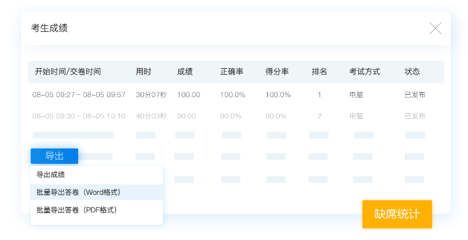468x240 pixels.
Task: Choose 批量导出答卷（PDF格式）option
Action: 76,209
